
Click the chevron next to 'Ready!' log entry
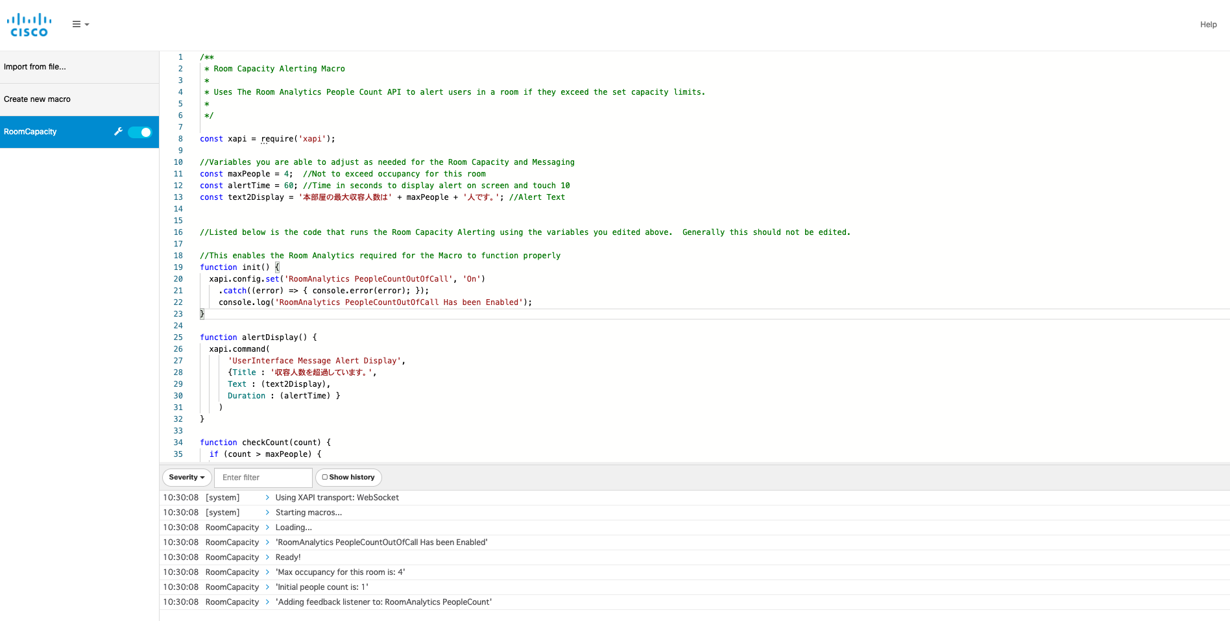tap(267, 557)
